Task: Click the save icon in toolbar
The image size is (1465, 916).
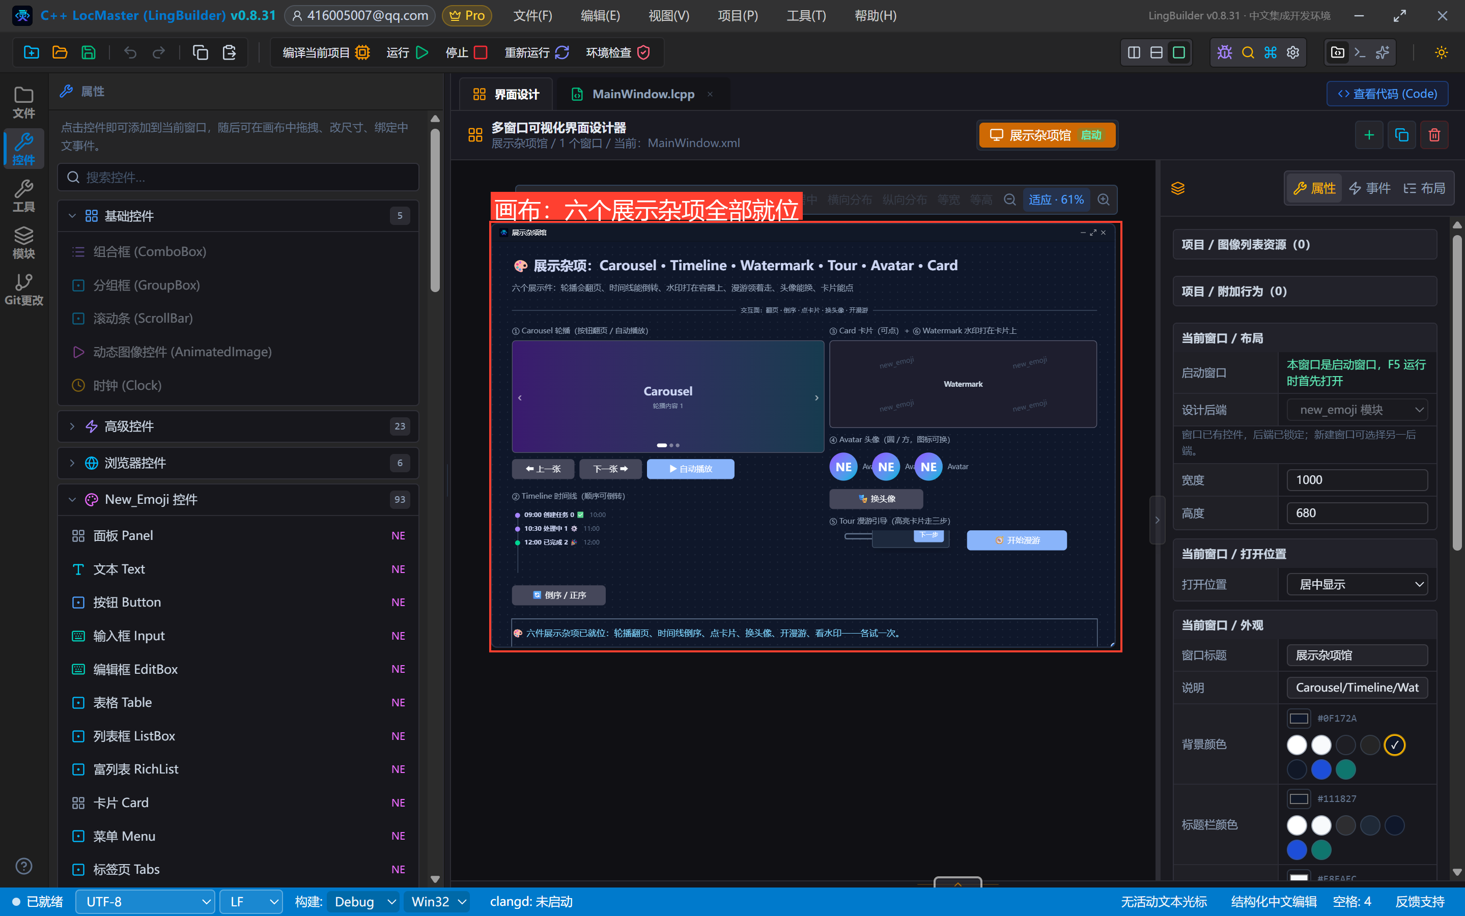Action: point(89,53)
